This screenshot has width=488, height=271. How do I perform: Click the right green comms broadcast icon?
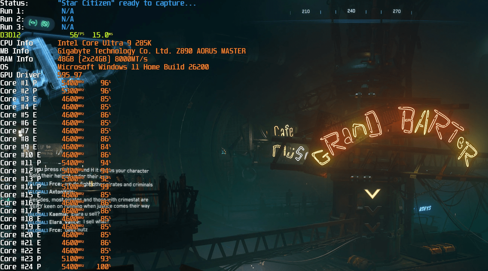pyautogui.click(x=45, y=24)
